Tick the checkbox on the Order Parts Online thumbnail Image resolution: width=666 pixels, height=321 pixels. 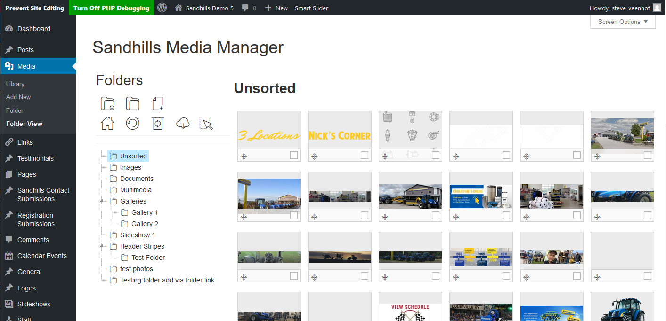[x=506, y=215]
